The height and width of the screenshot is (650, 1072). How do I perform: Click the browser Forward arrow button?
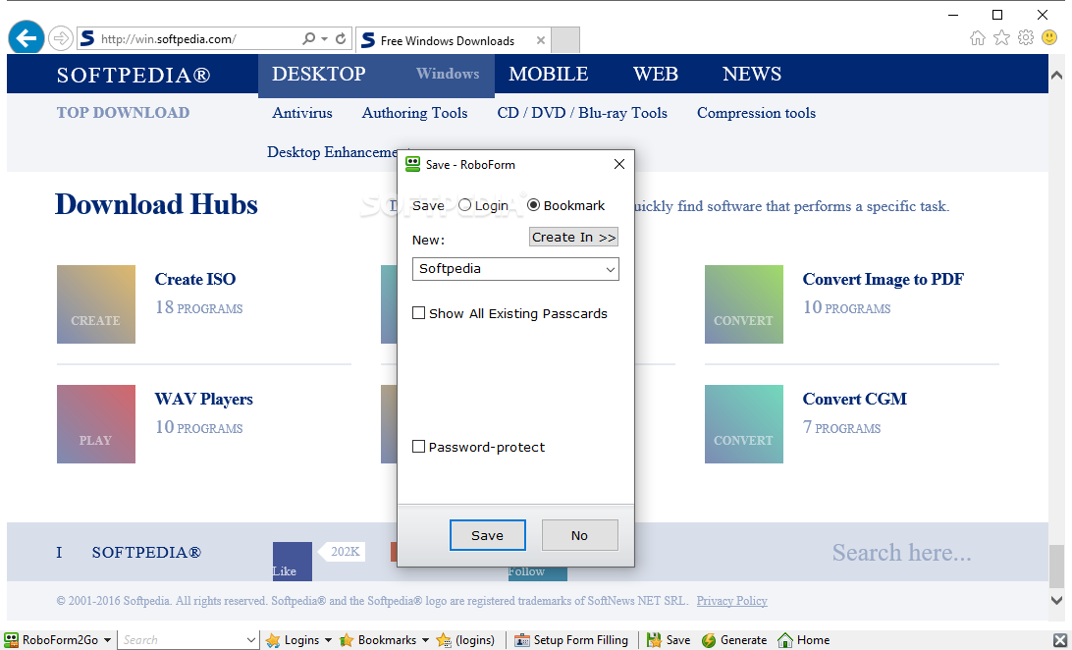(x=61, y=38)
